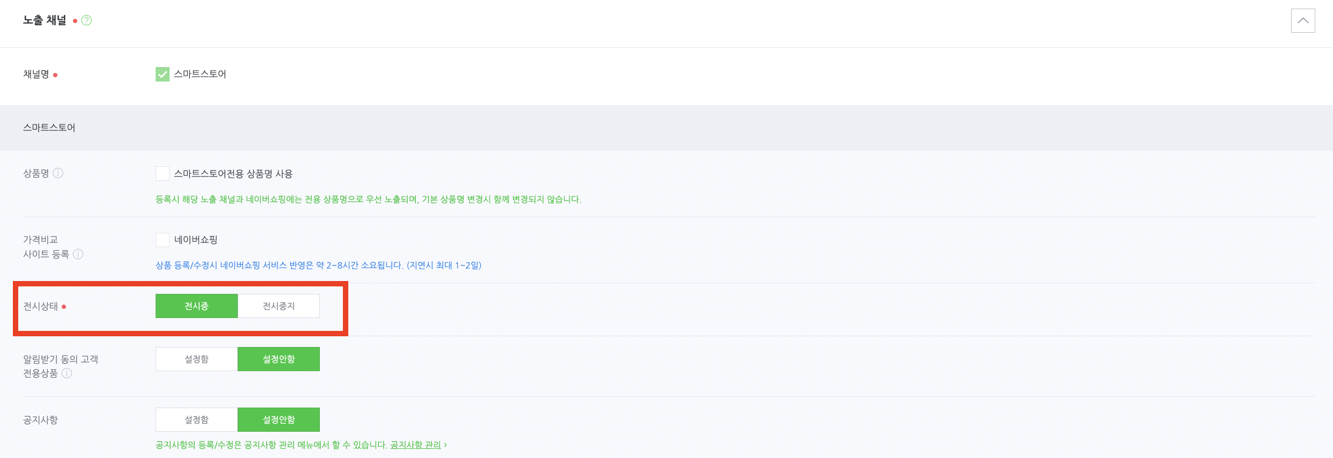The width and height of the screenshot is (1333, 458).
Task: Click the 네이버쇼핑 label text
Action: 196,240
